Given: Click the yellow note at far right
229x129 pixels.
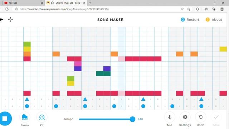Looking at the screenshot, I should pyautogui.click(x=223, y=49).
